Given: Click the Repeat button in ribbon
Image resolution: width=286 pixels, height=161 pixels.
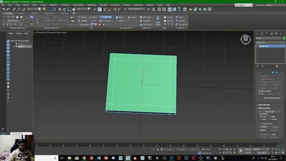Looking at the screenshot, I should [82, 17].
